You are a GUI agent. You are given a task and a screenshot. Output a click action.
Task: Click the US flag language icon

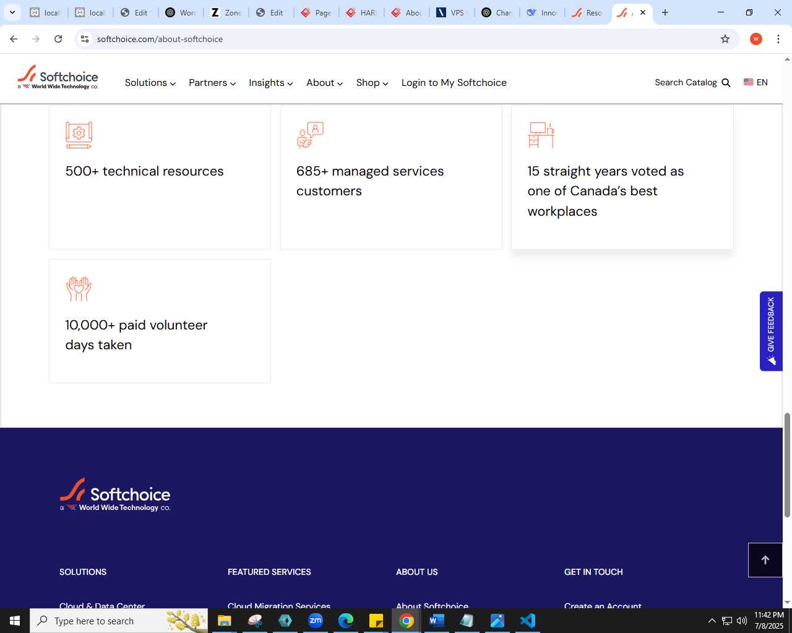click(x=748, y=82)
